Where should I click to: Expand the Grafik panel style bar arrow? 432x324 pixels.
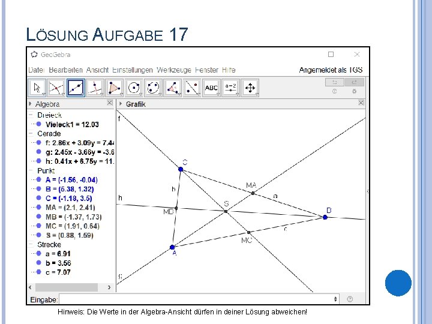[121, 104]
